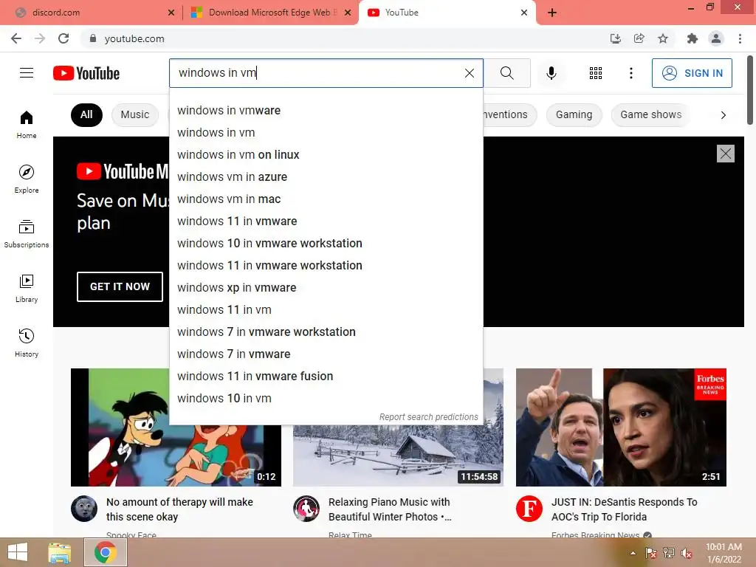The image size is (756, 567).
Task: Click Relax Time channel avatar
Action: pyautogui.click(x=306, y=508)
